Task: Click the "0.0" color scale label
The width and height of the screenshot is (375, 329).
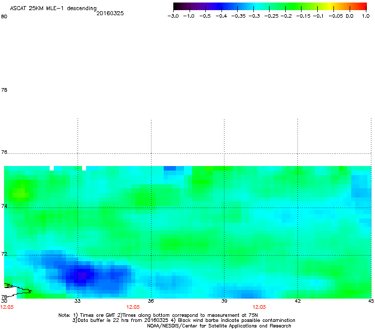Action: (x=350, y=16)
